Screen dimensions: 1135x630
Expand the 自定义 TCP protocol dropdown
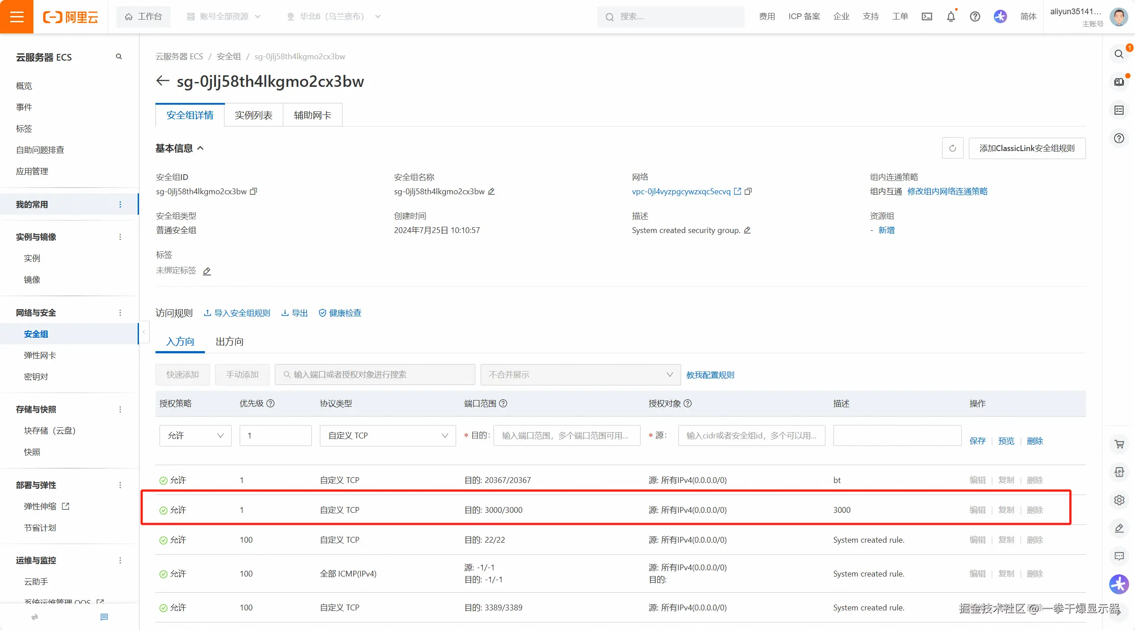tap(388, 436)
